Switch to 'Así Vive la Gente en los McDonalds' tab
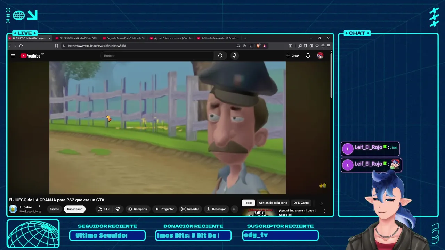Viewport: 445px width, 250px height. [218, 38]
